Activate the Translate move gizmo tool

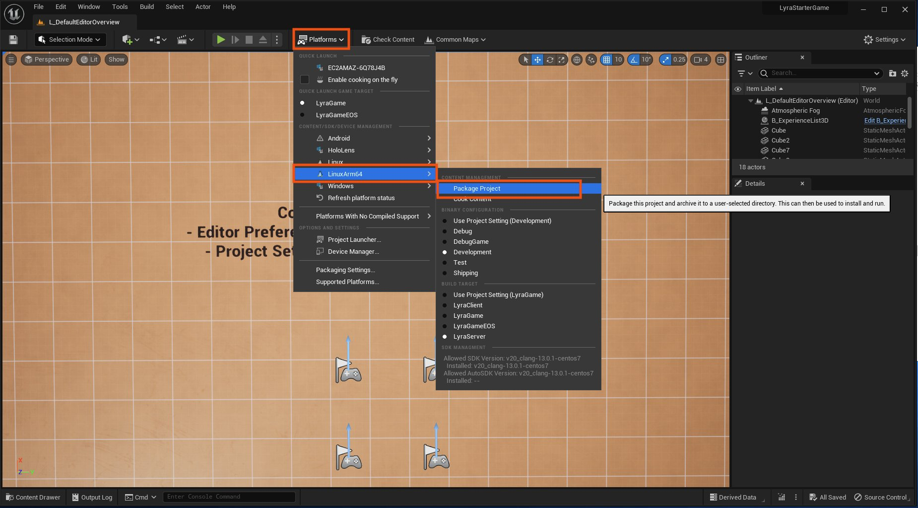click(x=537, y=60)
